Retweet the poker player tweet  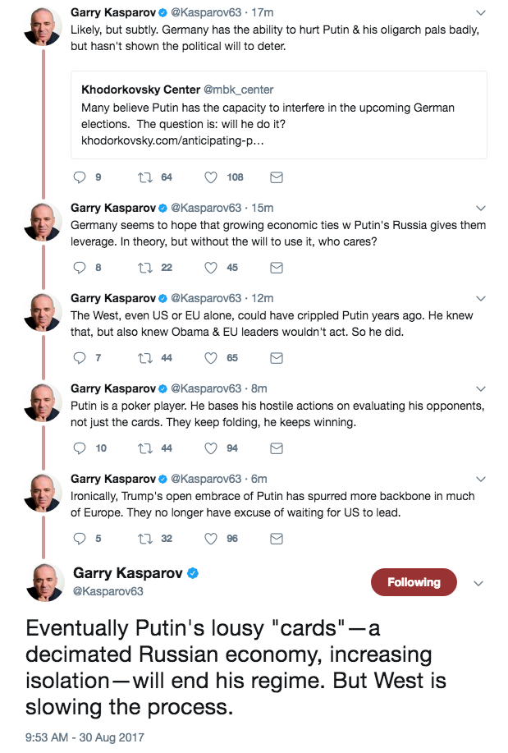[145, 448]
